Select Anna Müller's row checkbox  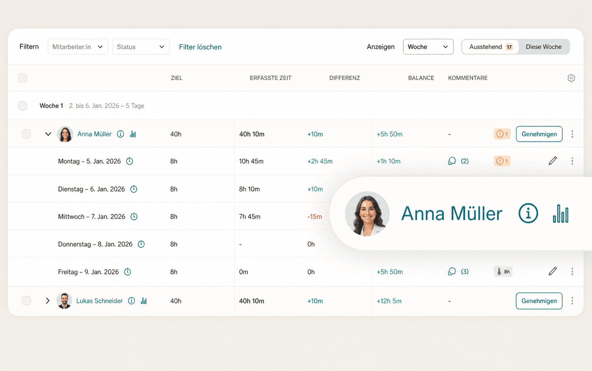tap(26, 134)
